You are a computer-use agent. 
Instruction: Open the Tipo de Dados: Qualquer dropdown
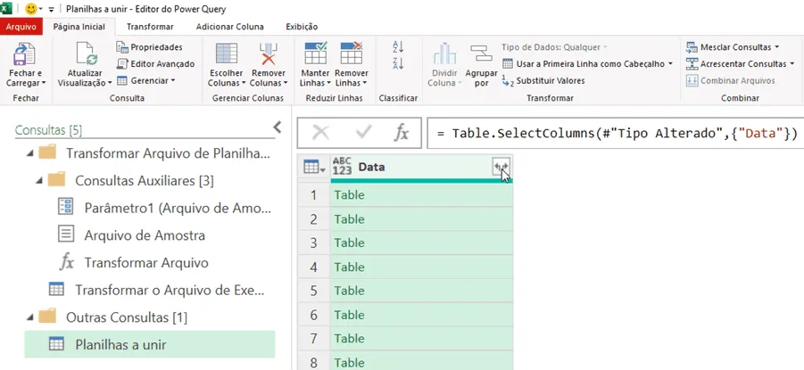click(x=554, y=47)
